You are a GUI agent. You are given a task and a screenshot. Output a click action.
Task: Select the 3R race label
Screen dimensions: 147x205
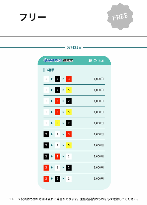coord(90,61)
